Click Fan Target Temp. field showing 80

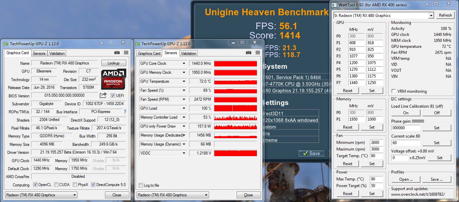coord(377,155)
